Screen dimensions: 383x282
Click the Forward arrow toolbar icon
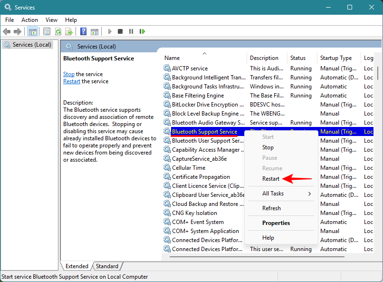click(18, 31)
